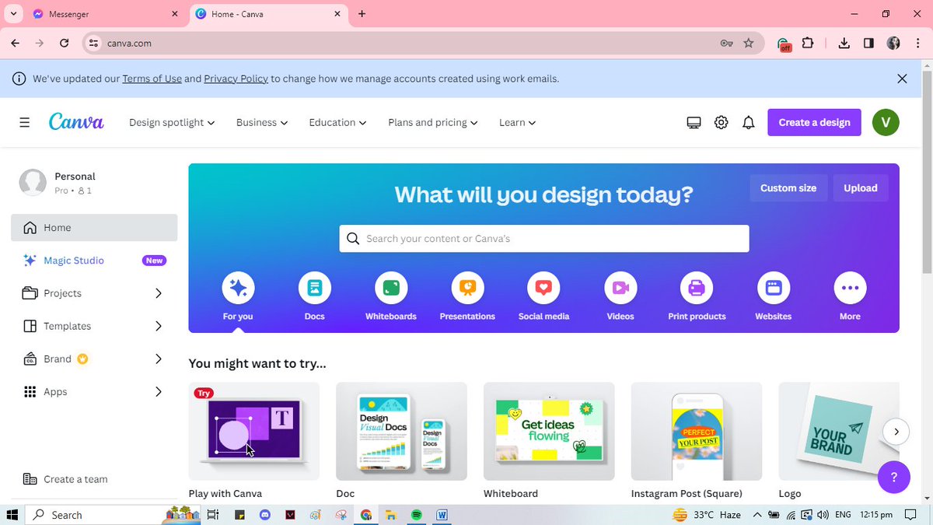Click the Custom size button
The width and height of the screenshot is (933, 525).
(788, 188)
